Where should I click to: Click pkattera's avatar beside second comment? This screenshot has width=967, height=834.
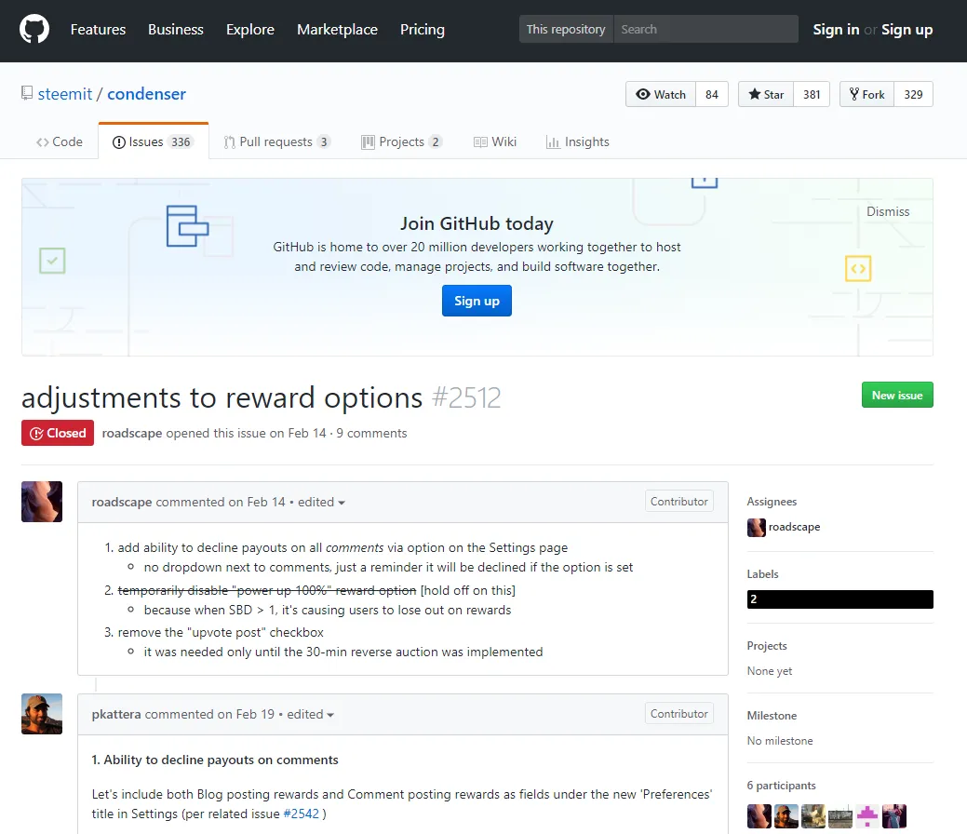pyautogui.click(x=42, y=714)
